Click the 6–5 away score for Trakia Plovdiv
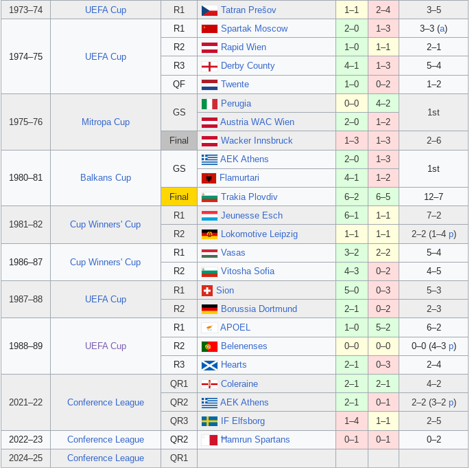This screenshot has height=468, width=472. pyautogui.click(x=383, y=197)
